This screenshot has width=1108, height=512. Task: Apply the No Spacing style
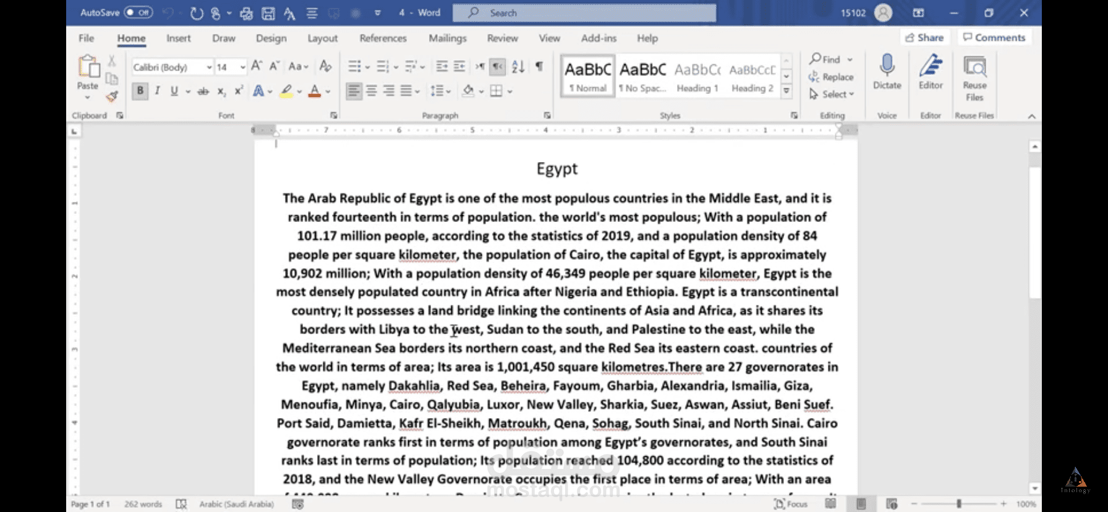(642, 77)
